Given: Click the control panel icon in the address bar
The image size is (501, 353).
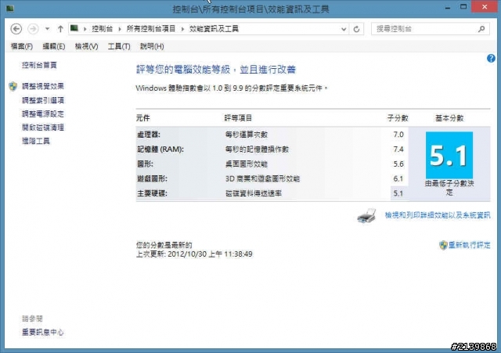Looking at the screenshot, I should click(x=74, y=28).
